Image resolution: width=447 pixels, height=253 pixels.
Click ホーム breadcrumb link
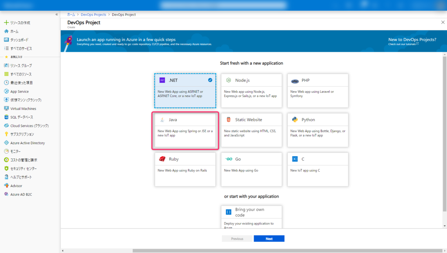pyautogui.click(x=71, y=14)
